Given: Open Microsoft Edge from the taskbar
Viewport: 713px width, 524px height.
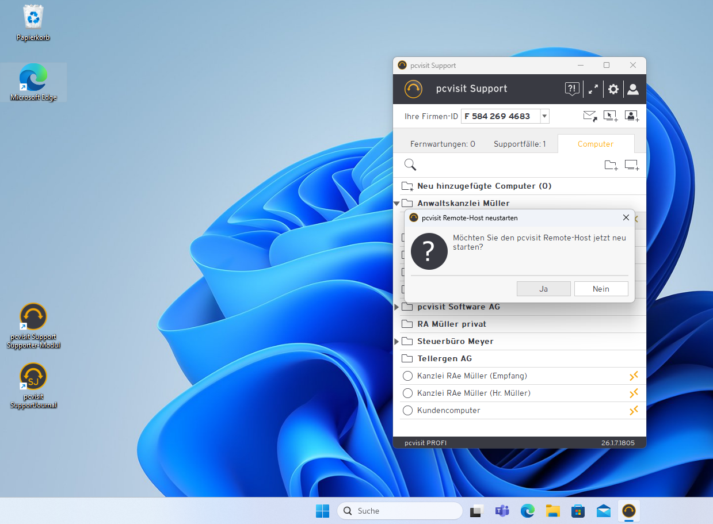Looking at the screenshot, I should point(528,511).
